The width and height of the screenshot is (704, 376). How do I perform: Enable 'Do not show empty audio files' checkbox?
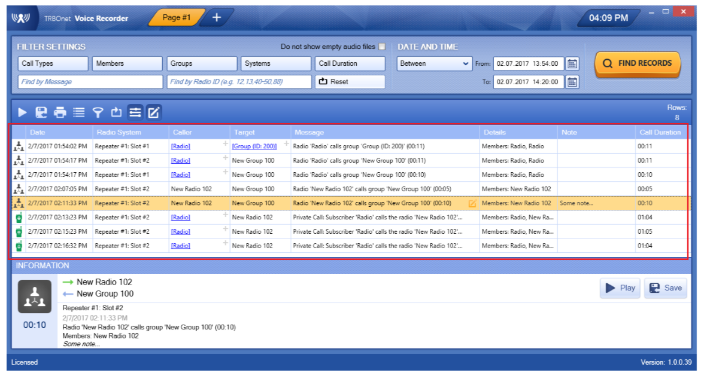[382, 47]
